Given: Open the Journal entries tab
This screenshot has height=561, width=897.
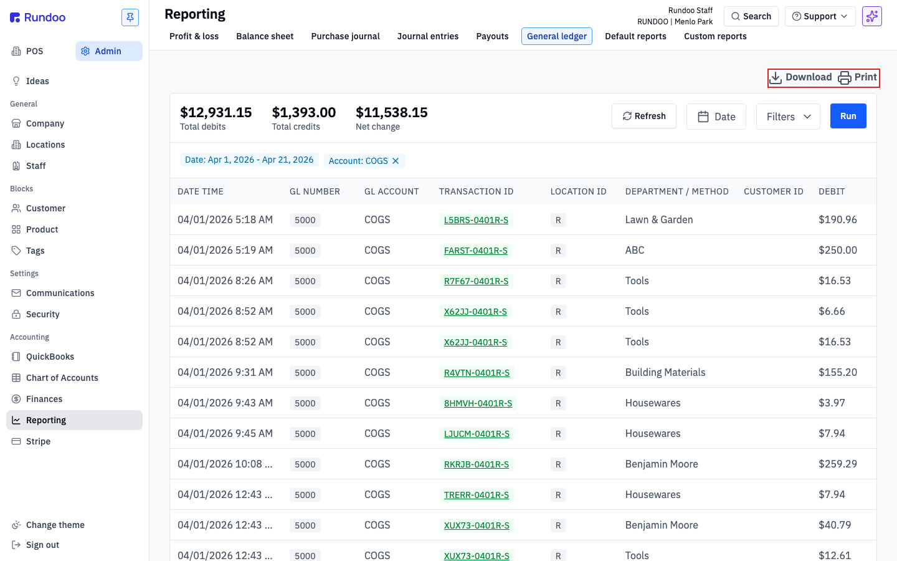Looking at the screenshot, I should point(428,36).
